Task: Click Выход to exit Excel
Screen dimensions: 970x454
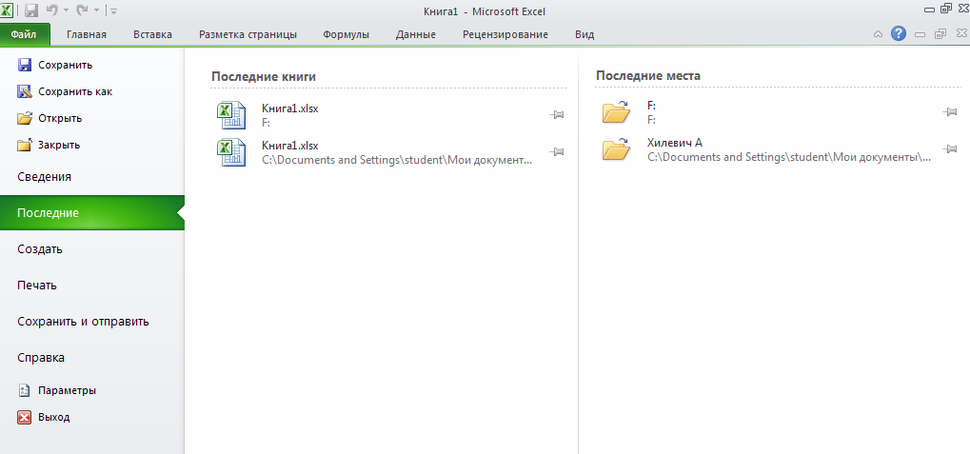Action: coord(43,418)
